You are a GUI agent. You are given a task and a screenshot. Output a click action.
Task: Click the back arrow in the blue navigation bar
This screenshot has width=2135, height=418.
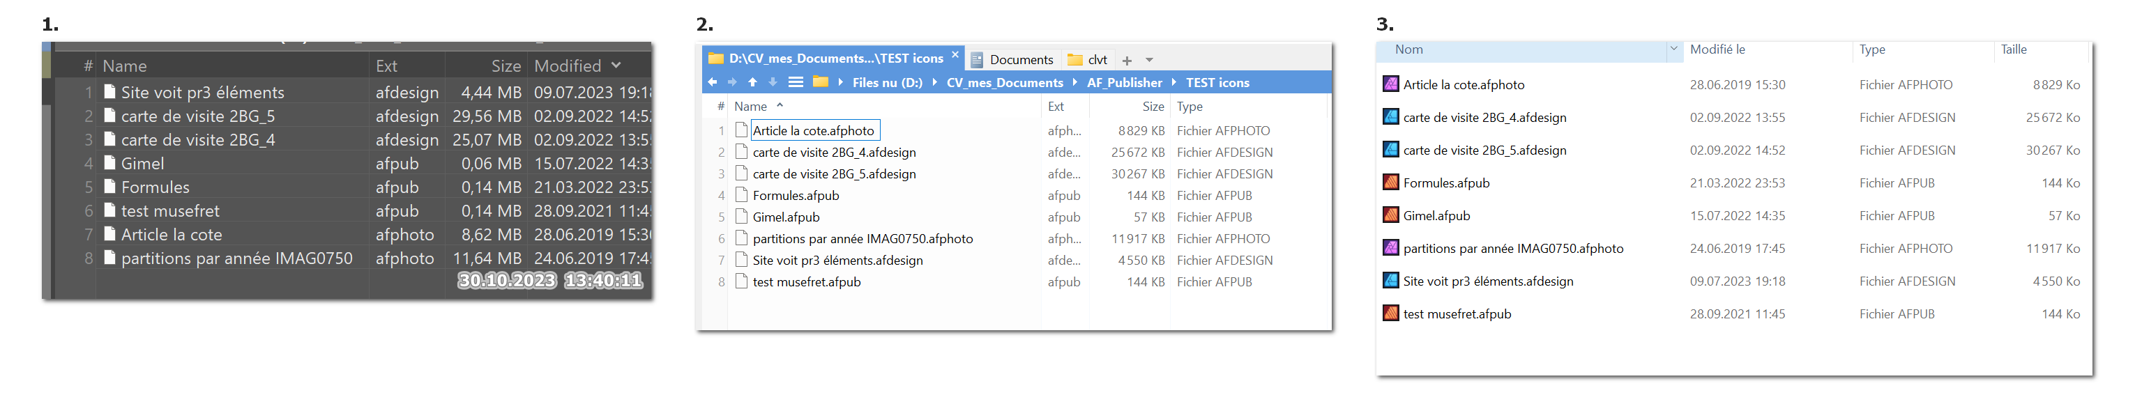click(712, 82)
